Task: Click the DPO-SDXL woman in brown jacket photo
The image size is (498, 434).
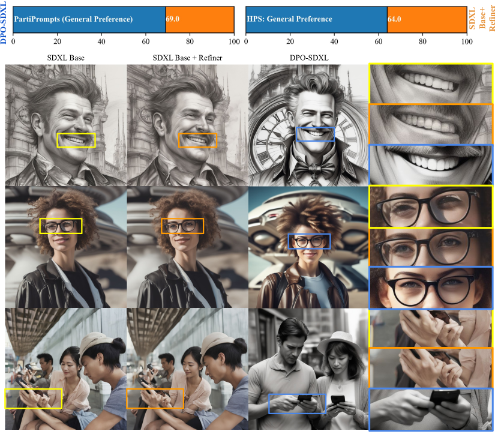Action: (308, 247)
